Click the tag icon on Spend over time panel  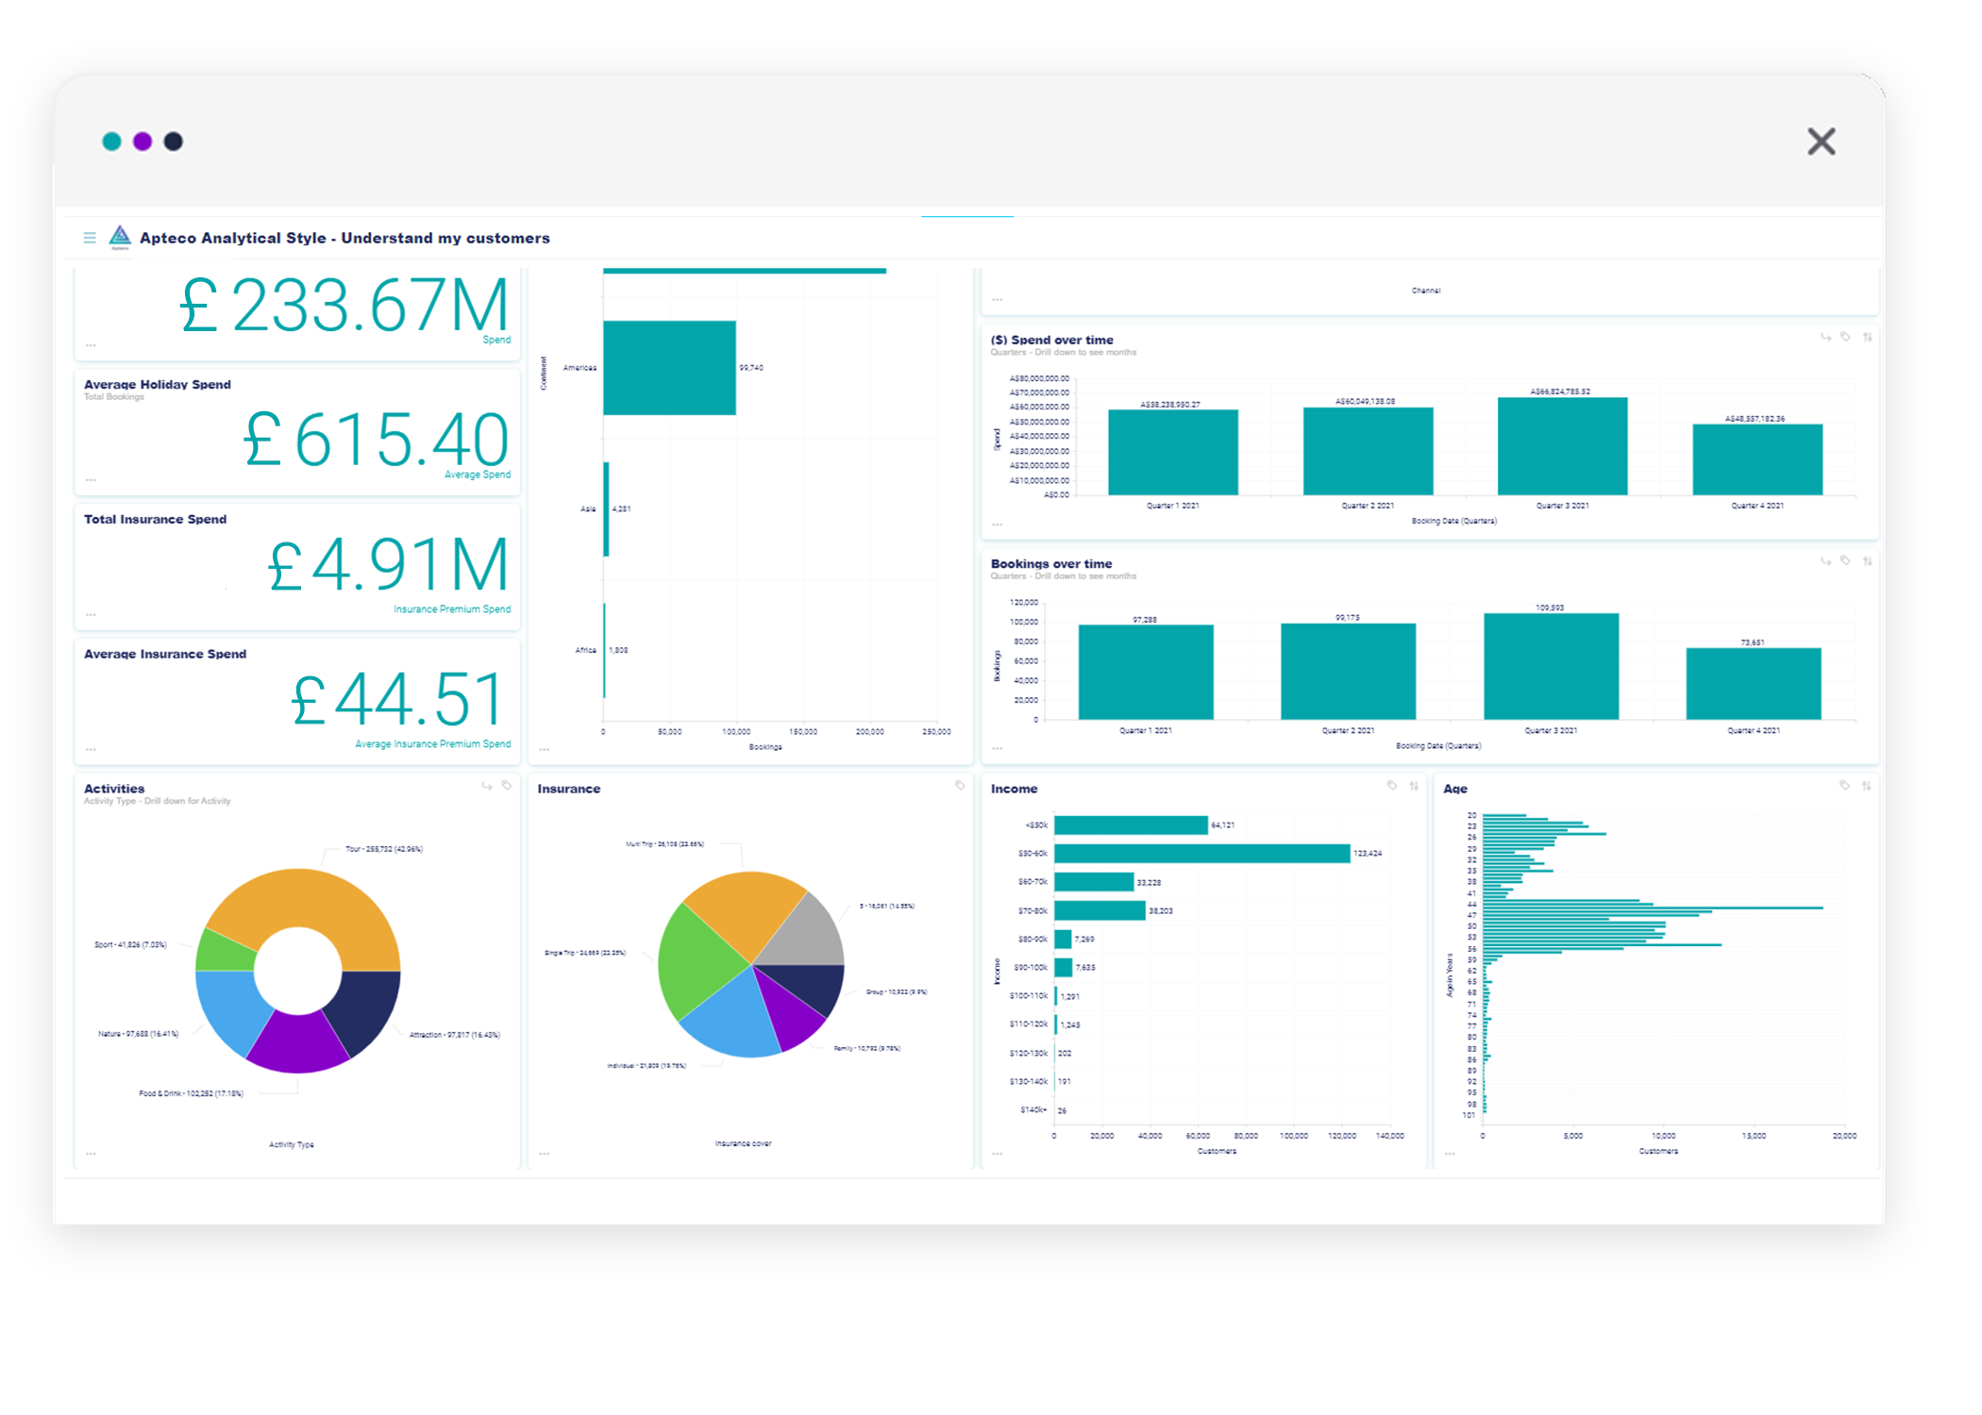tap(1844, 337)
